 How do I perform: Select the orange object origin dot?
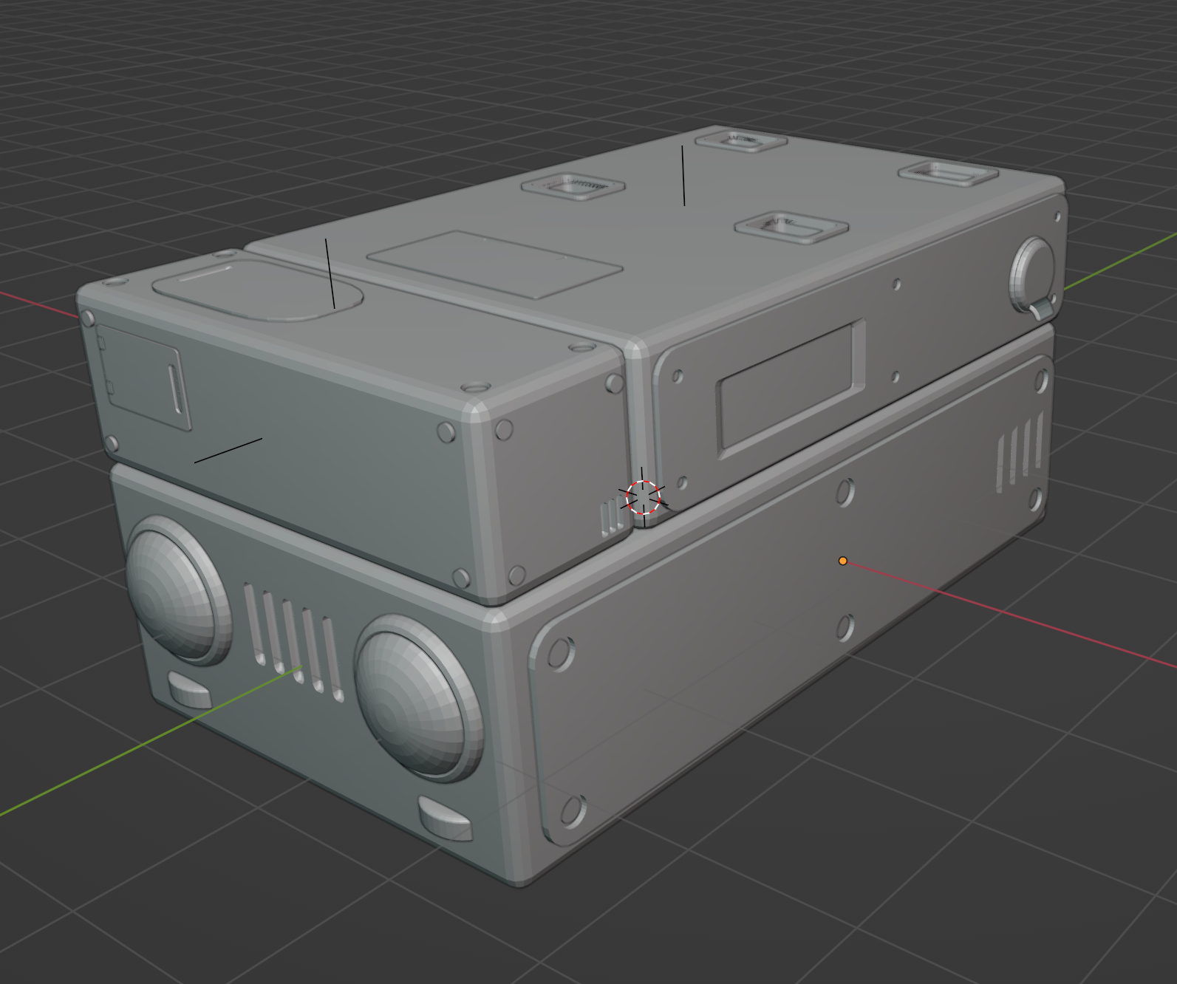(843, 561)
